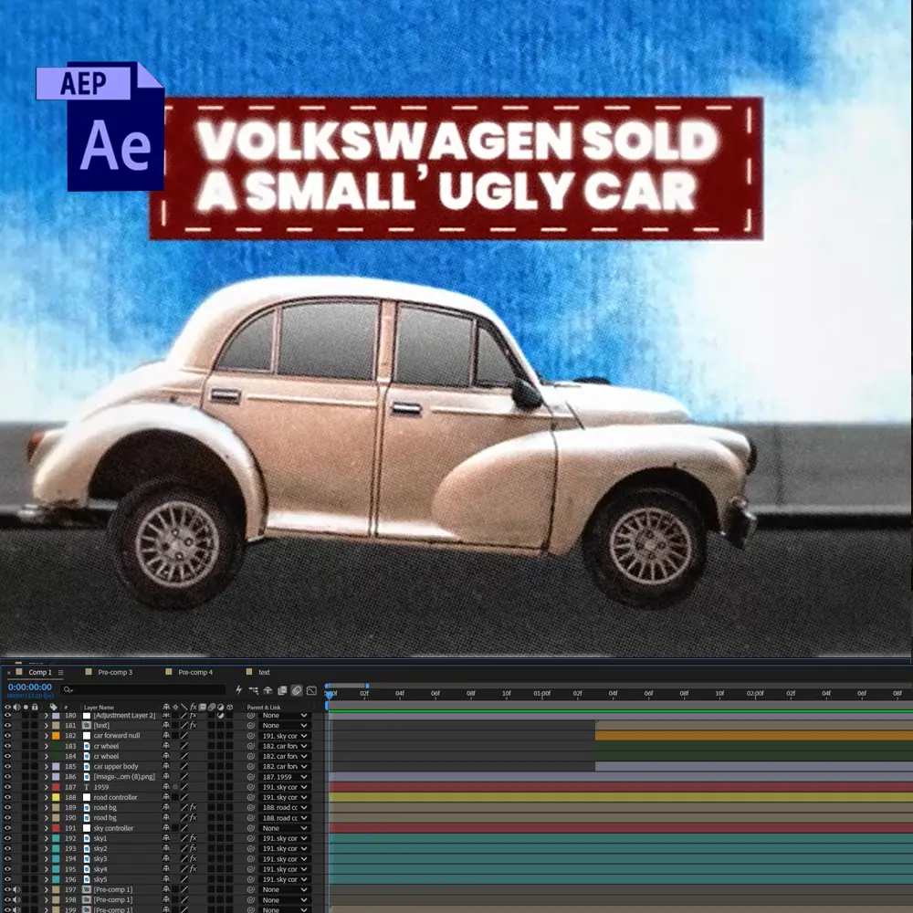Open the Comp 1 panel menu
The height and width of the screenshot is (913, 913).
click(60, 673)
